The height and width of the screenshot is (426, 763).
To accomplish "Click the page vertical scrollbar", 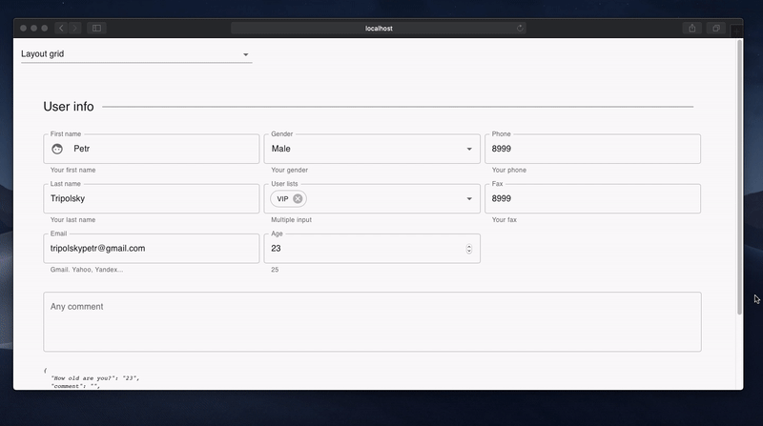I will click(x=740, y=177).
